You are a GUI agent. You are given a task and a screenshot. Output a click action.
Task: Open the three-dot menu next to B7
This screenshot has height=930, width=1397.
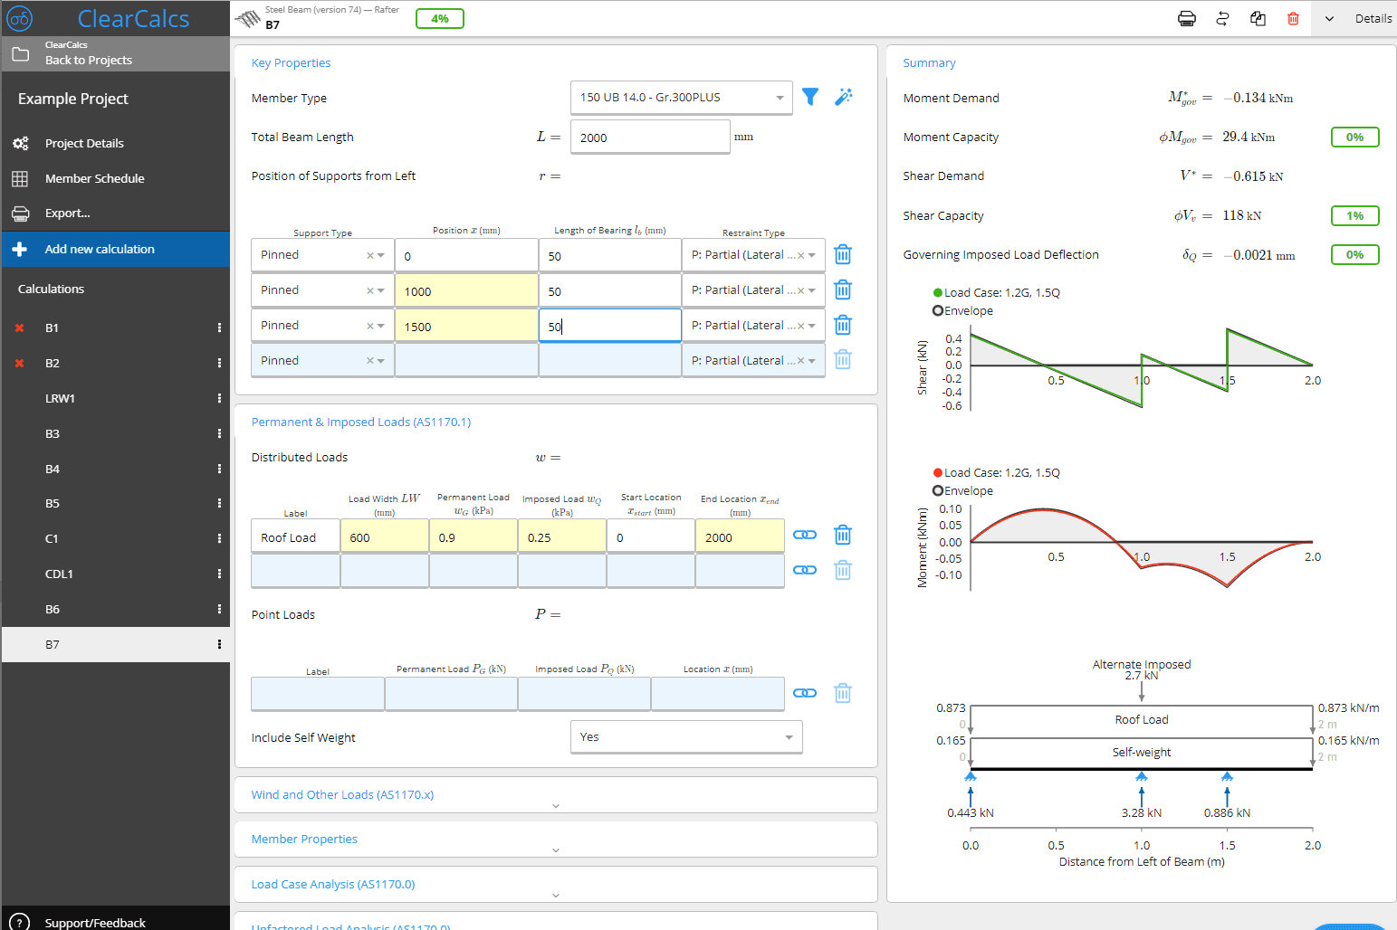[x=218, y=644]
